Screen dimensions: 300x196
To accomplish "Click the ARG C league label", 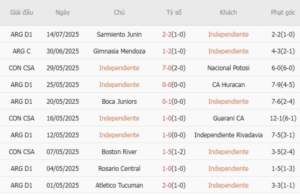I will pyautogui.click(x=22, y=51).
